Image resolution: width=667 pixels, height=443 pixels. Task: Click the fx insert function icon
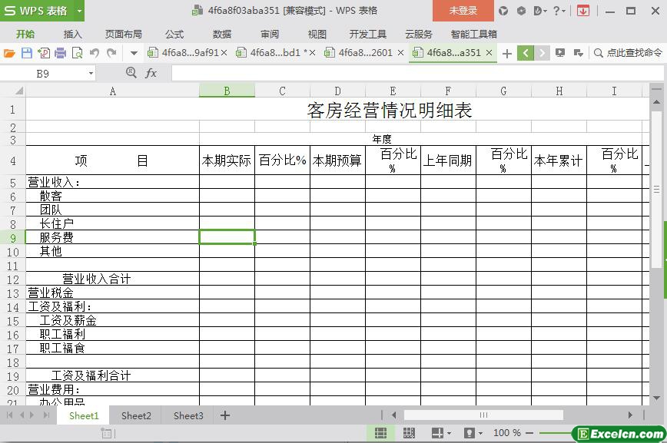point(151,73)
